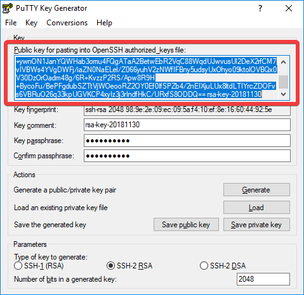Click the Generate button
The image size is (304, 295).
pyautogui.click(x=256, y=190)
